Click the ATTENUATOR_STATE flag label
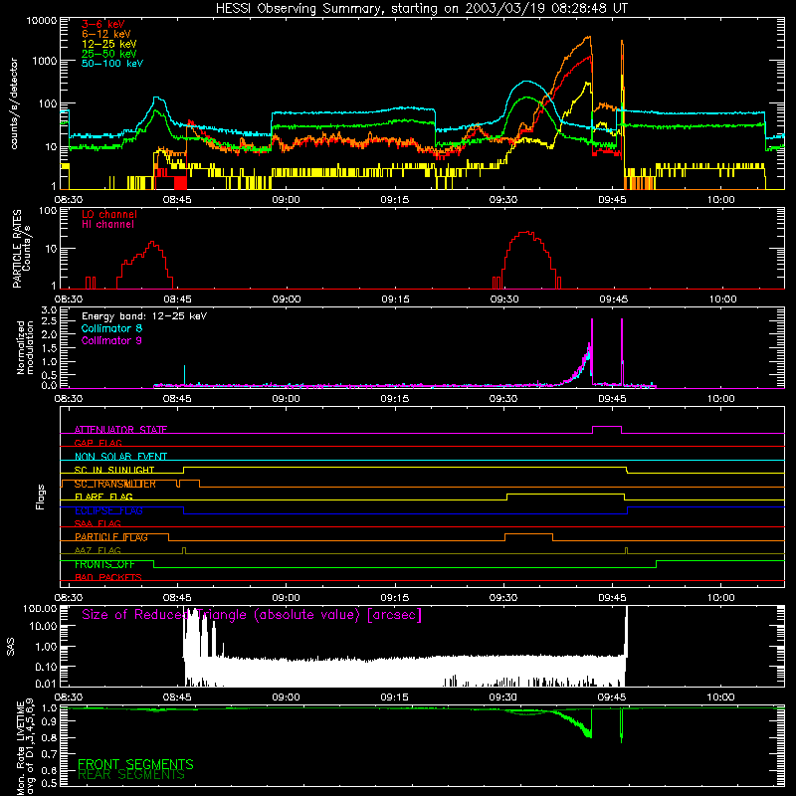This screenshot has width=796, height=796. (120, 430)
